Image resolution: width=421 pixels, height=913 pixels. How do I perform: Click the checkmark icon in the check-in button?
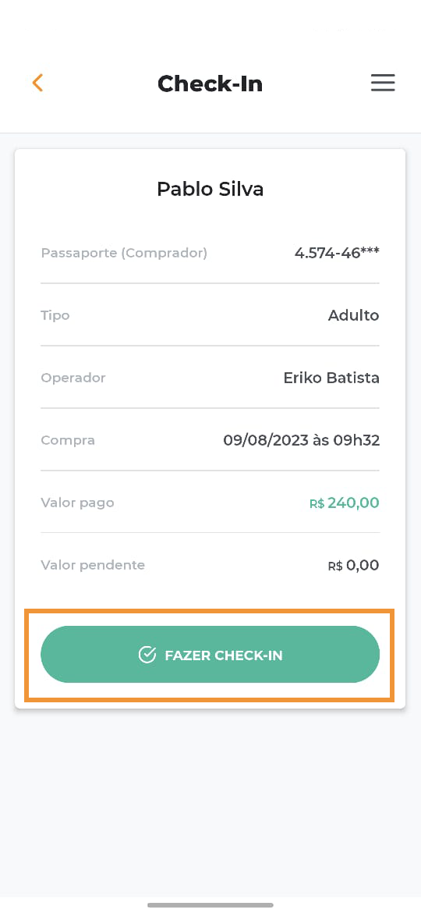pos(147,655)
